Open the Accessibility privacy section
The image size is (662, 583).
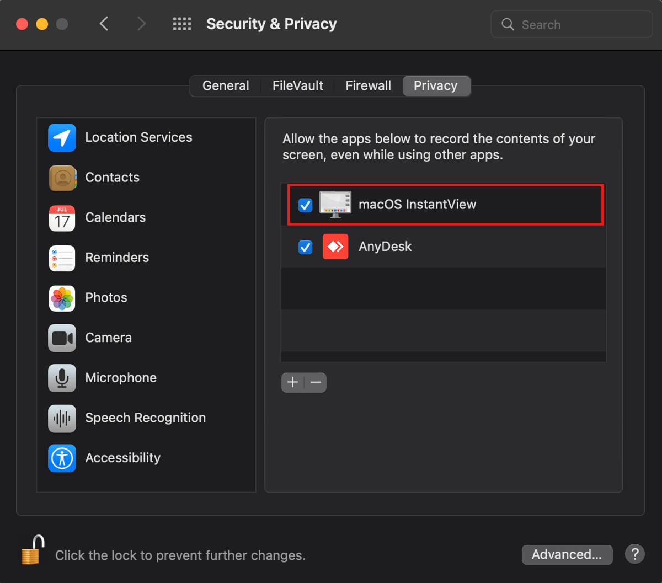[62, 458]
